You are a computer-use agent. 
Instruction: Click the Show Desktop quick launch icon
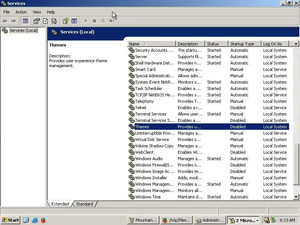26,220
